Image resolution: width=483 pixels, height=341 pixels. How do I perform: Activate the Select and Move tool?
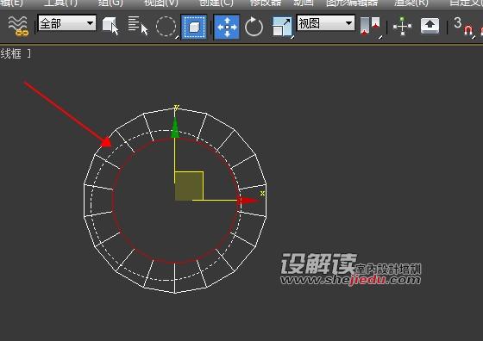227,27
